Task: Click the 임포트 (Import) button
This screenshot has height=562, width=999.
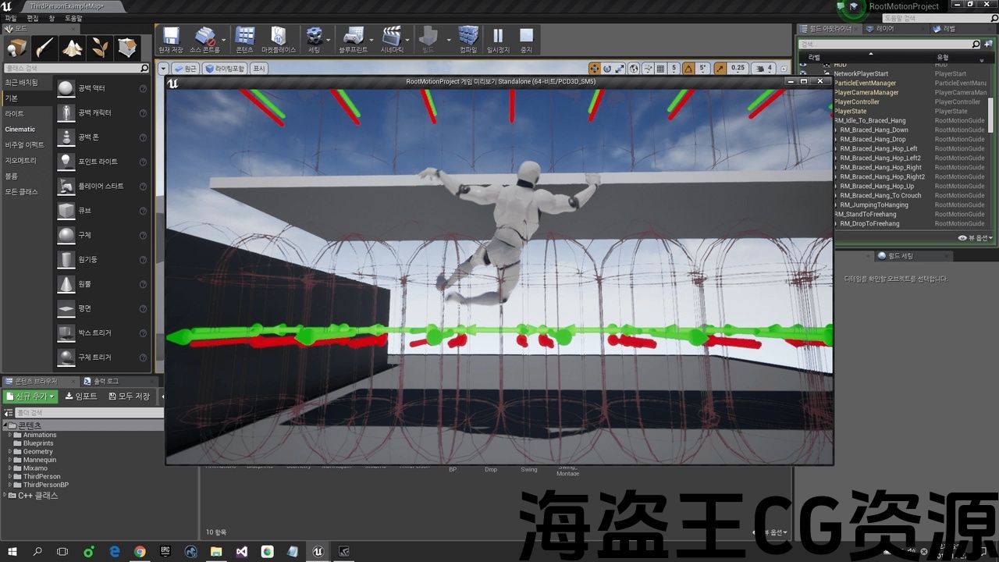Action: (x=81, y=397)
